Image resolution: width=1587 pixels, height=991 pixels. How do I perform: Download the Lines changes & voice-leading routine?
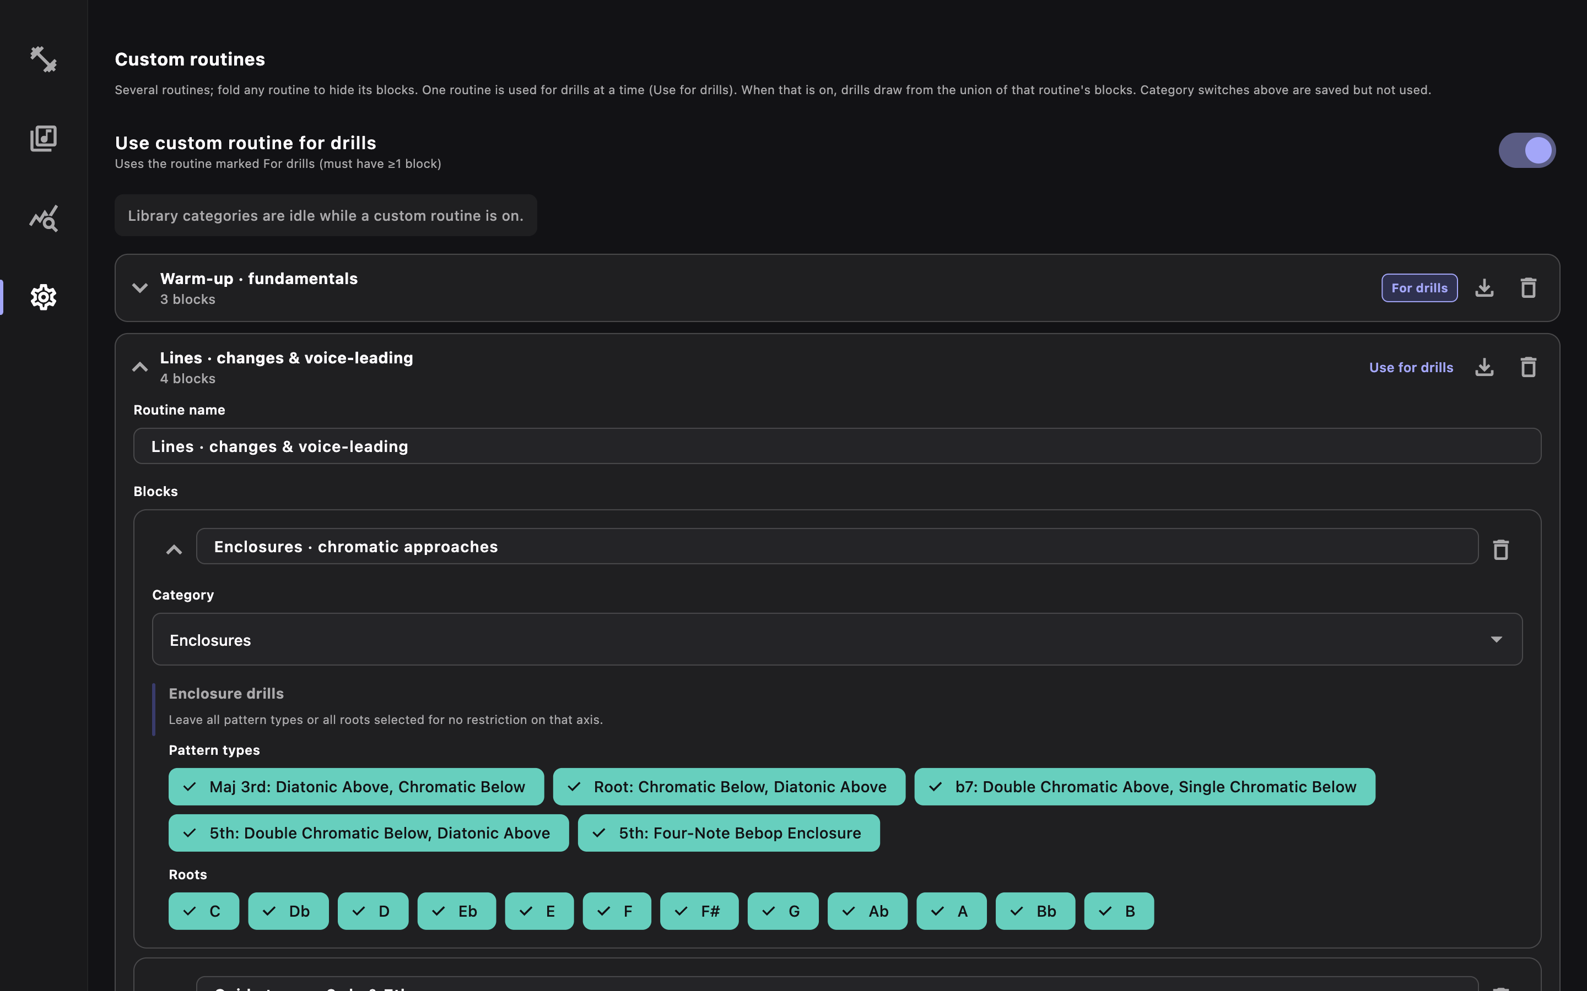tap(1484, 367)
